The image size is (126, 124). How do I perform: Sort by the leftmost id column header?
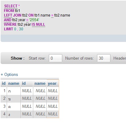point(4,83)
